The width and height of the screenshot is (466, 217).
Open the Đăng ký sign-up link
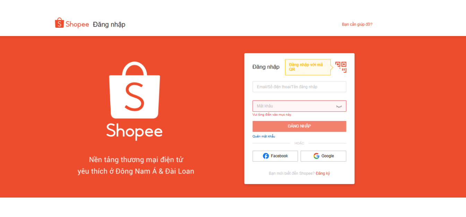pos(323,173)
